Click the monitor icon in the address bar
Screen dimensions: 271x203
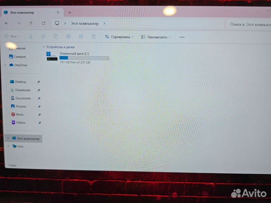tap(57, 23)
